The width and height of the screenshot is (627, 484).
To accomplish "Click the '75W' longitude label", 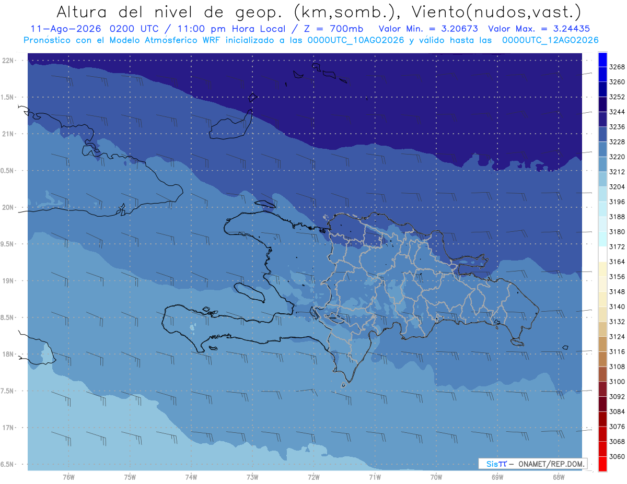I will click(x=130, y=477).
